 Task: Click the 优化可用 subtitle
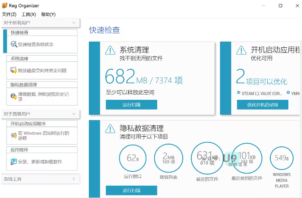(x=262, y=58)
